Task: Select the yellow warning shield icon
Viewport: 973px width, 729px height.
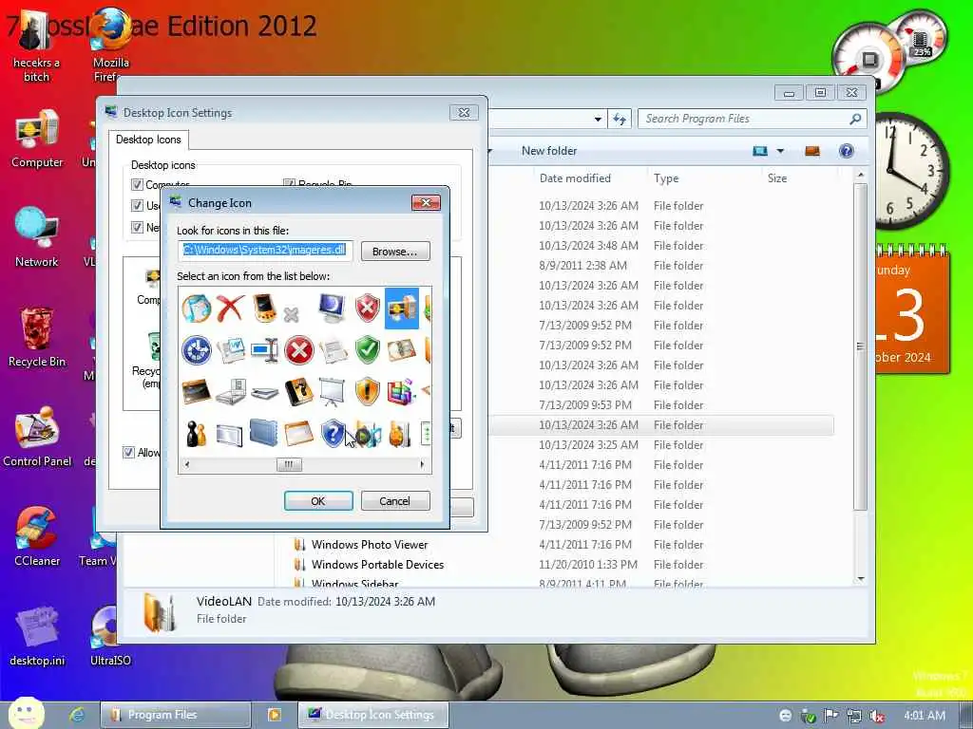Action: 368,392
